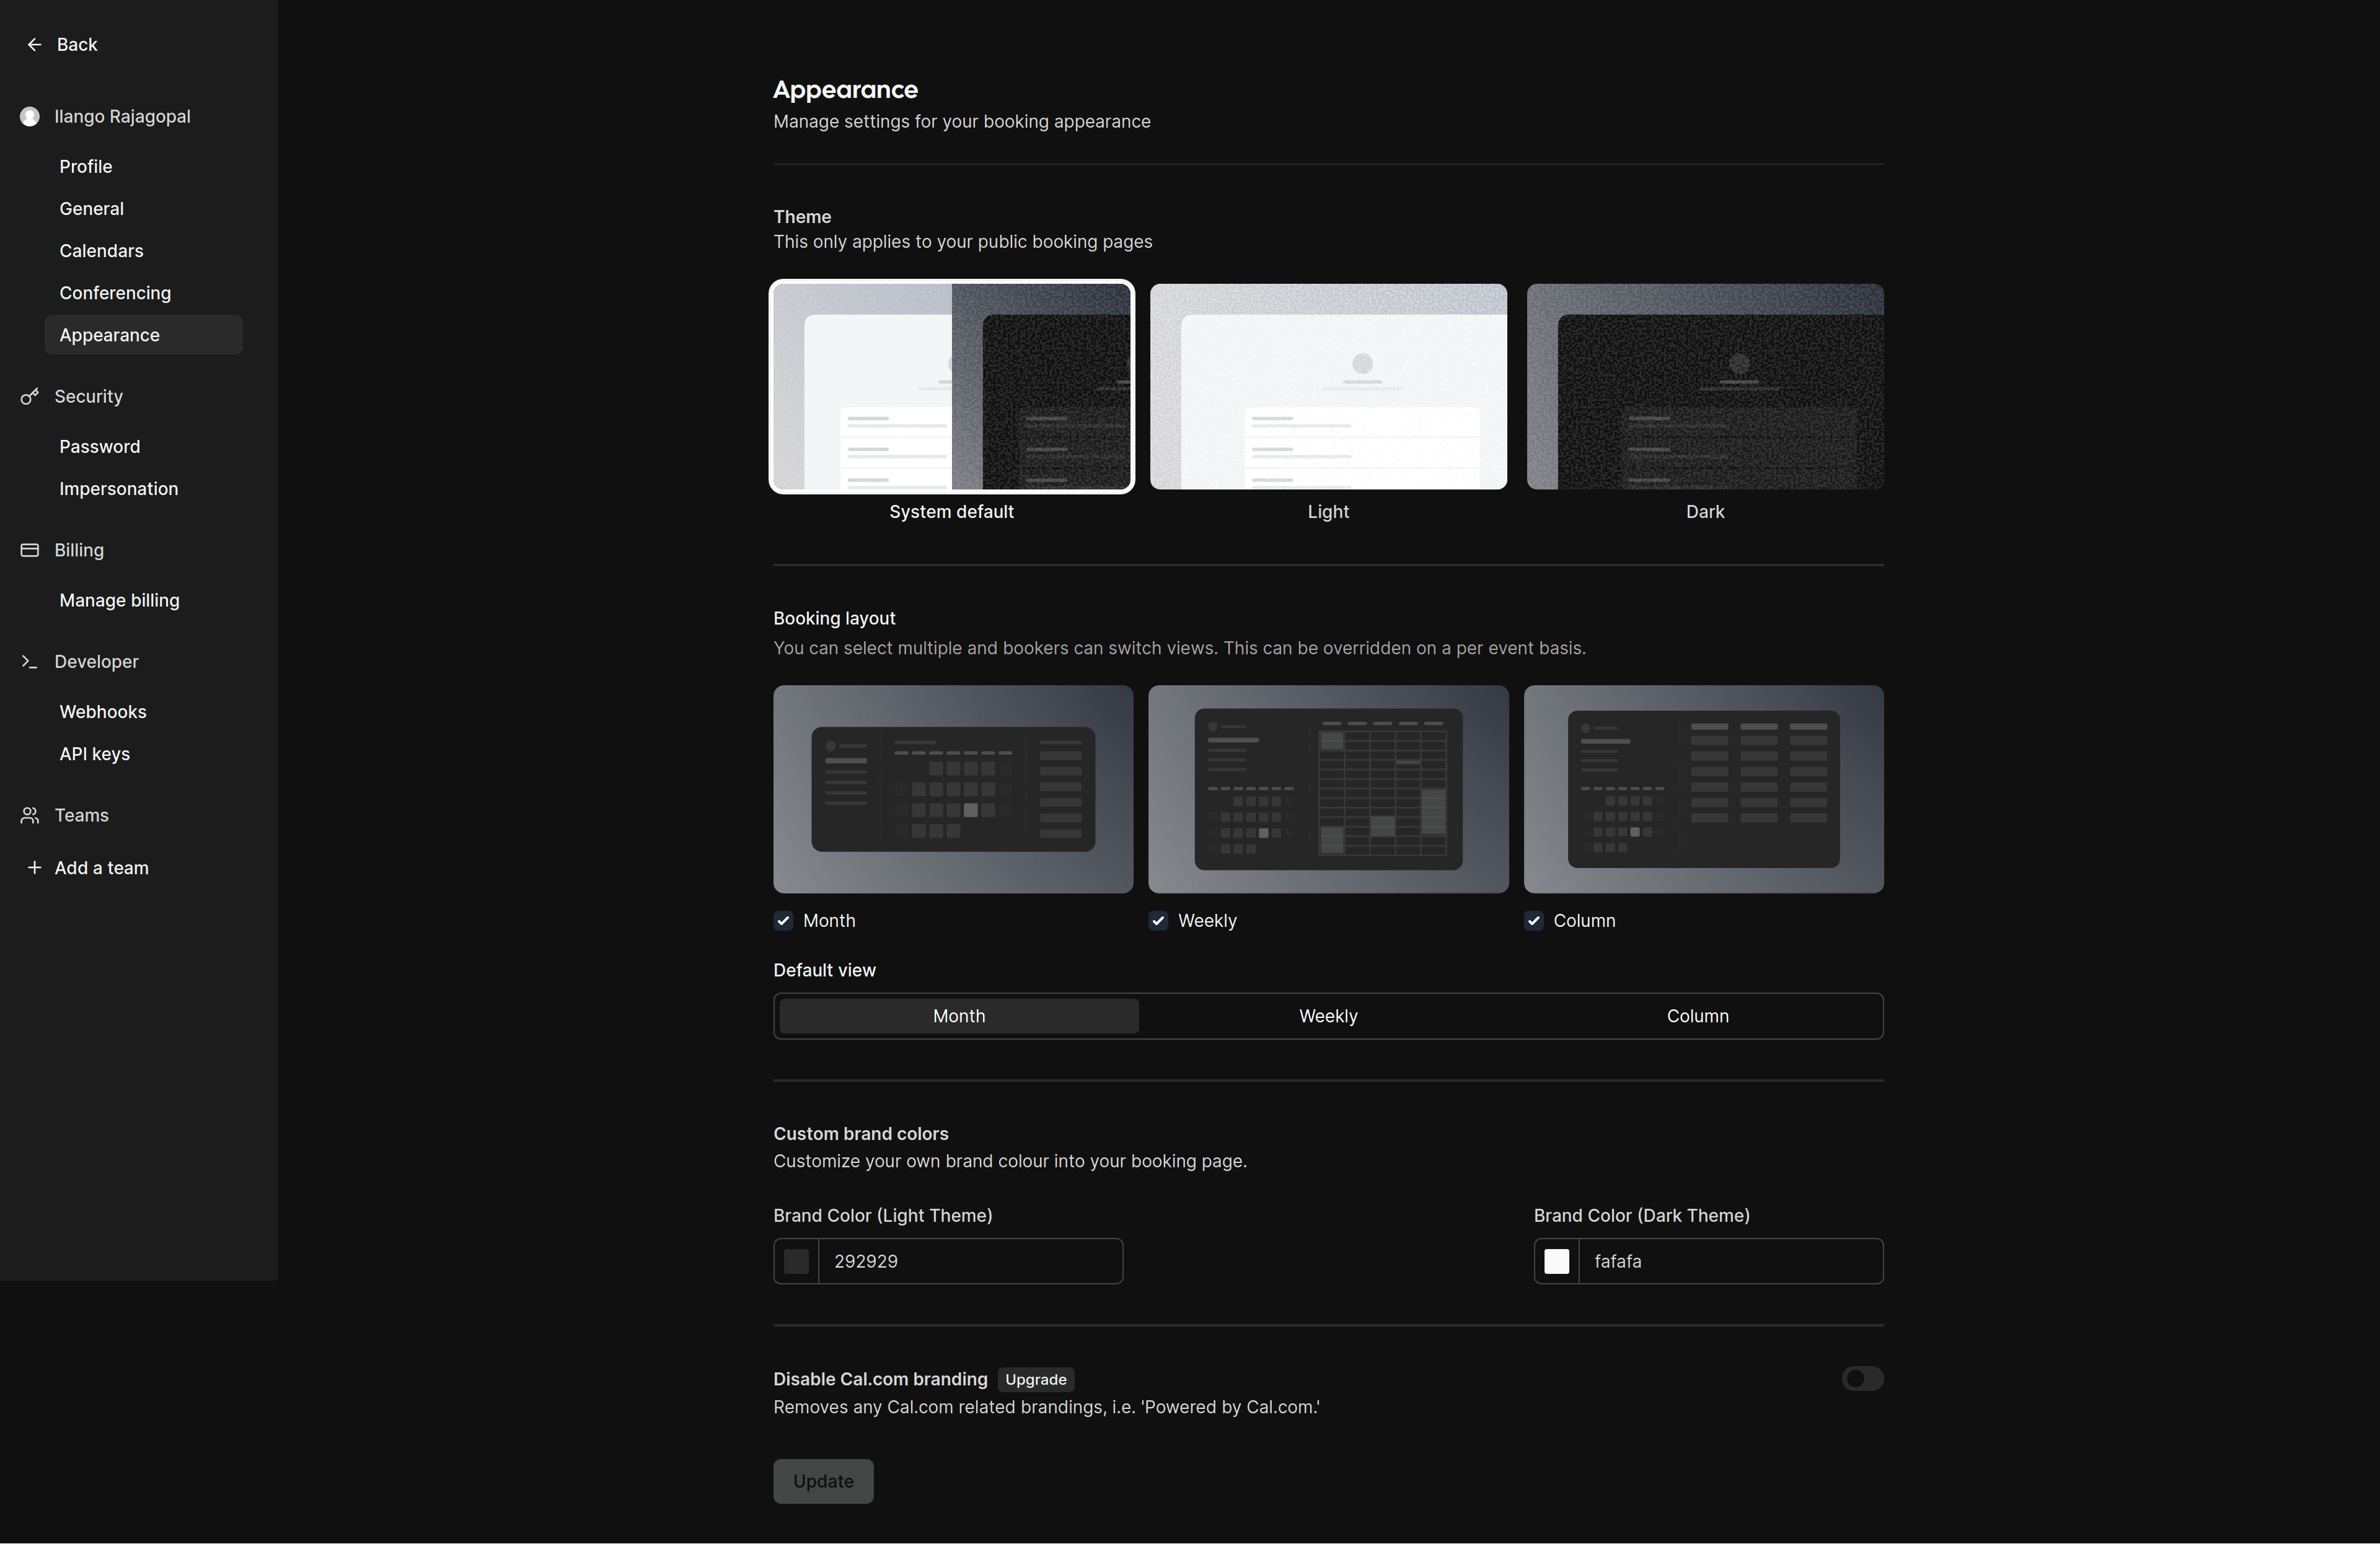Viewport: 2380px width, 1544px height.
Task: Click Add a team link
Action: 101,867
